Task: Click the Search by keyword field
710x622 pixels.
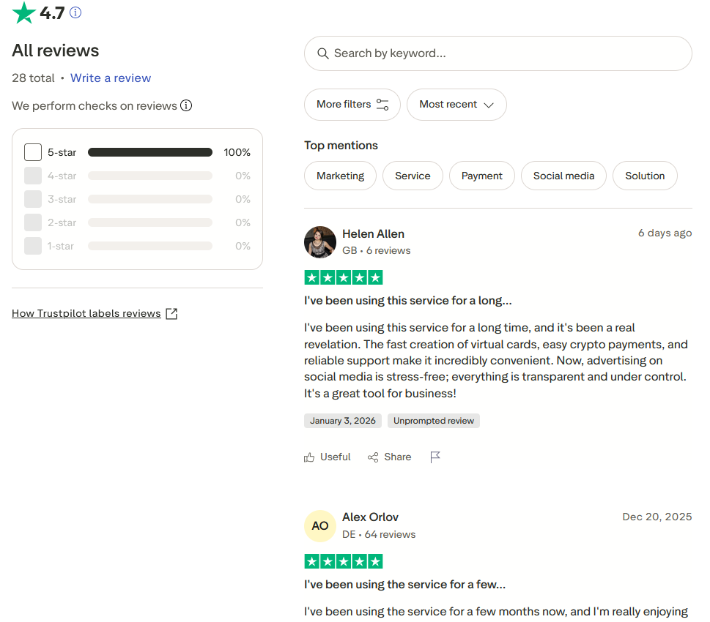Action: tap(506, 53)
